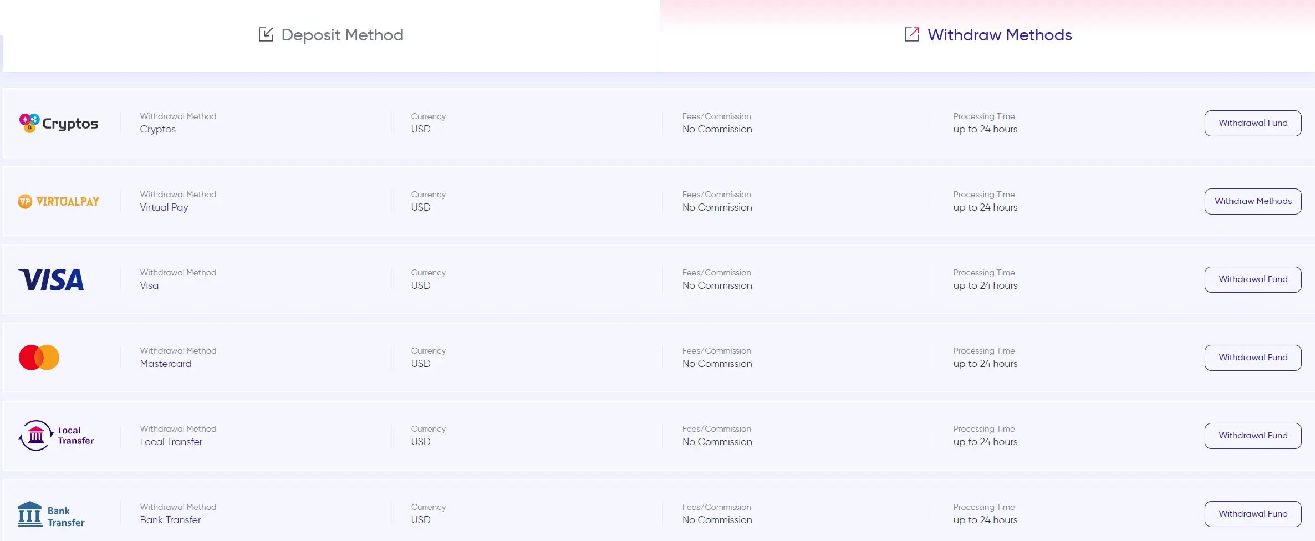Click the Local Transfer bank icon

(x=36, y=436)
